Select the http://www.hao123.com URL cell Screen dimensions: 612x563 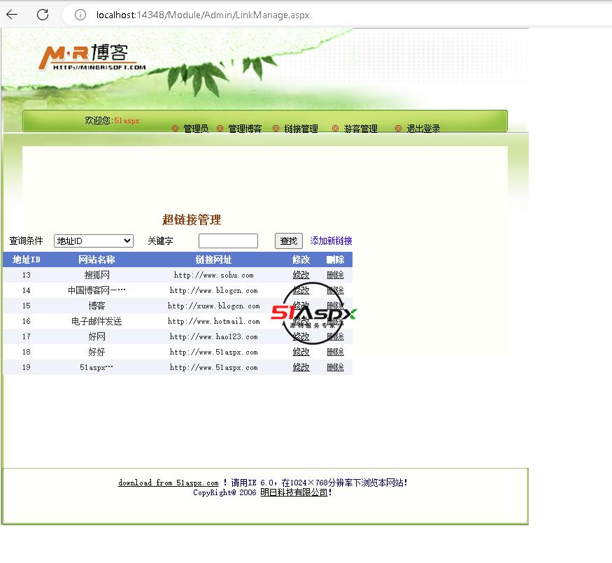pyautogui.click(x=213, y=336)
